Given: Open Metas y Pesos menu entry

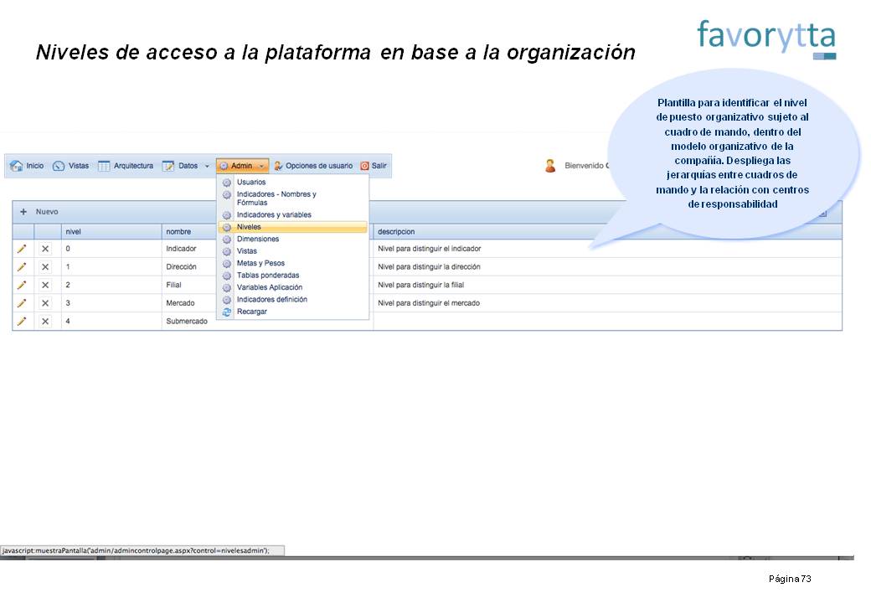Looking at the screenshot, I should pos(293,264).
